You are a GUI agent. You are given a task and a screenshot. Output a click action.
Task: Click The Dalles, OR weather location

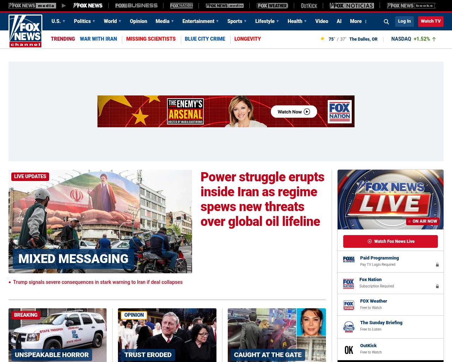[x=363, y=39]
